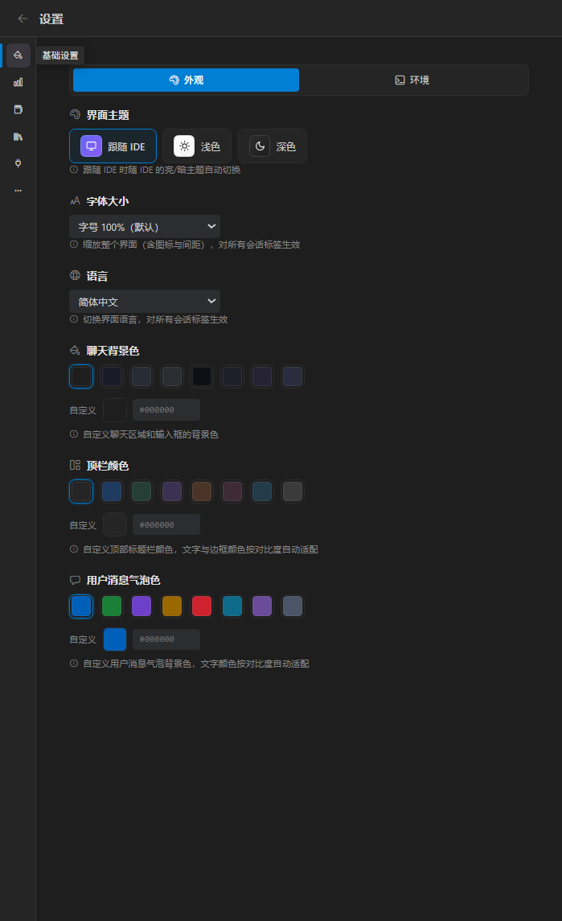
Task: Pick the green swatch under 用户消息气泡色
Action: coord(112,606)
